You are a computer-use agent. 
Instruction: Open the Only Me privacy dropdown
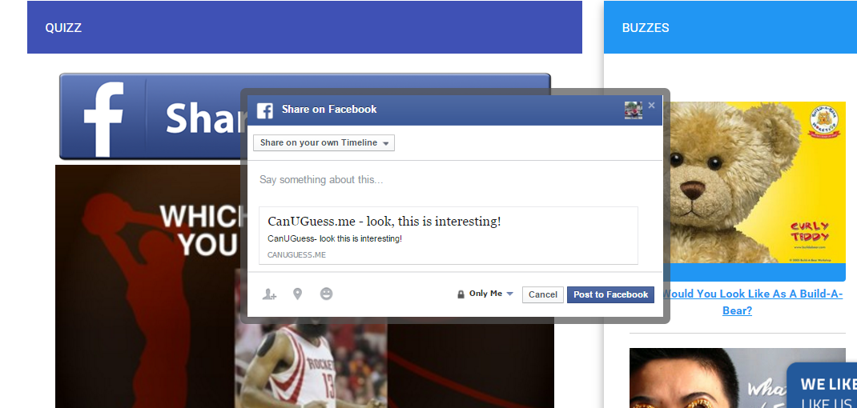pyautogui.click(x=485, y=294)
